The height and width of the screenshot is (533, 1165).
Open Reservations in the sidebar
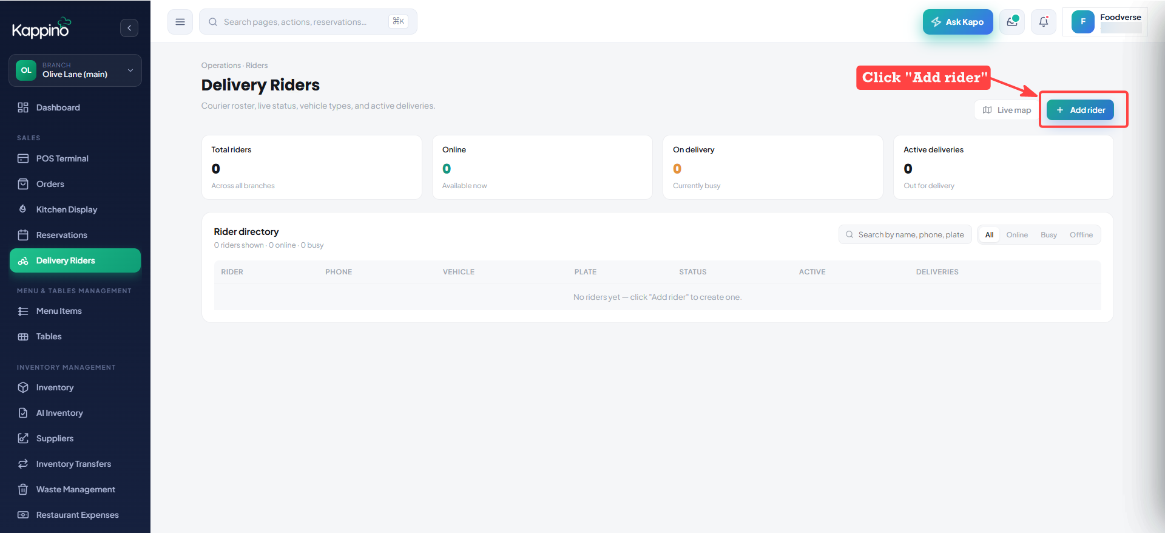(75, 235)
